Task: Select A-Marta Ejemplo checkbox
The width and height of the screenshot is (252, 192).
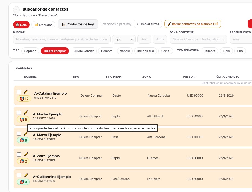Action: [x=19, y=134]
